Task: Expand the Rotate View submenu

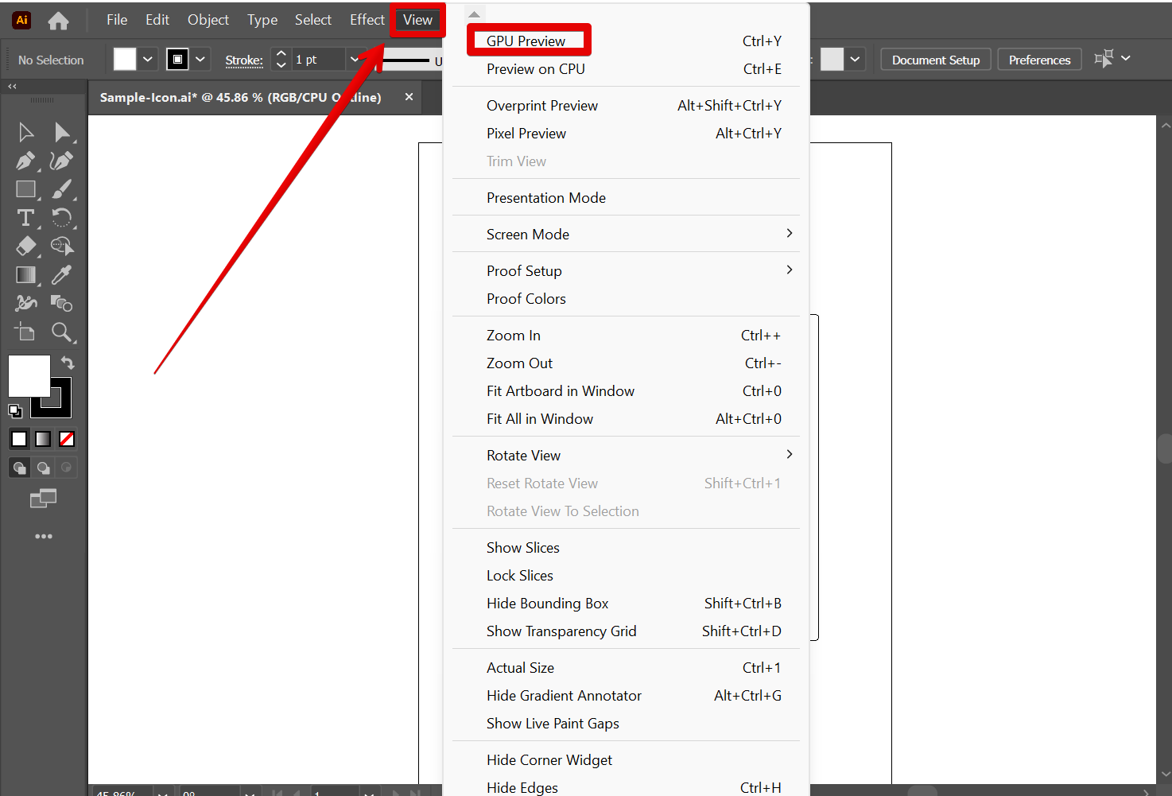Action: (x=789, y=455)
